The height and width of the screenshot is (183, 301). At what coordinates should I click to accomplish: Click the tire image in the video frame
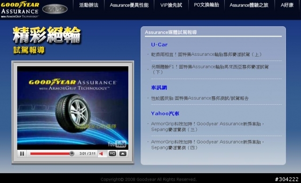click(x=73, y=113)
